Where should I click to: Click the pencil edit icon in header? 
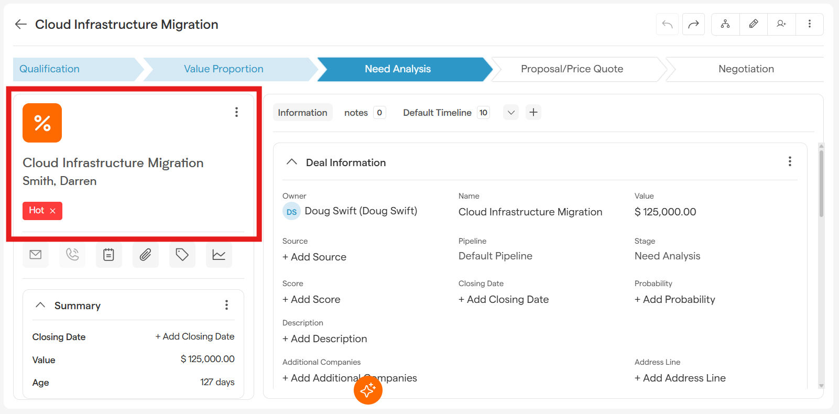tap(753, 24)
